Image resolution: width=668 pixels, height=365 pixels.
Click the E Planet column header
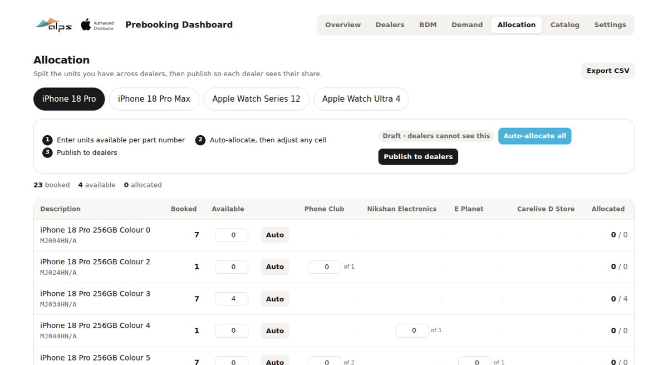pyautogui.click(x=469, y=209)
